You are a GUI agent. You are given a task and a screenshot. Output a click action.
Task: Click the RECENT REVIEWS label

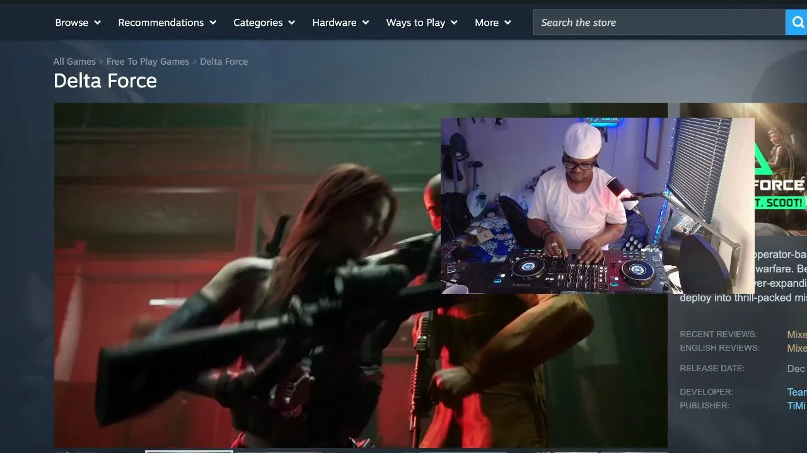(x=718, y=335)
